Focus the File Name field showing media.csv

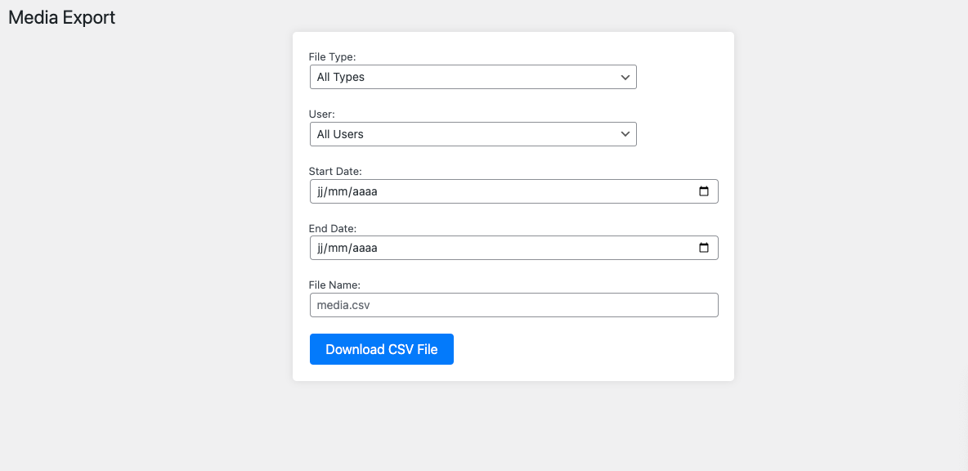tap(513, 305)
